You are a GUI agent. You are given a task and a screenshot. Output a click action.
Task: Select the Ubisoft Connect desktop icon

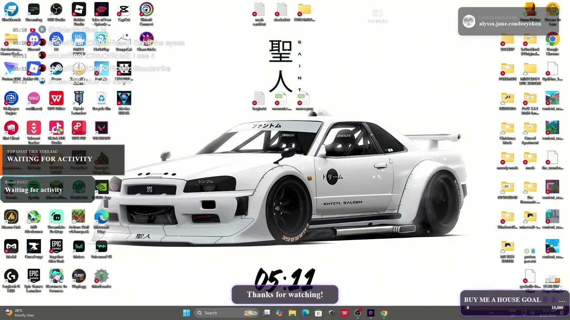(x=147, y=13)
